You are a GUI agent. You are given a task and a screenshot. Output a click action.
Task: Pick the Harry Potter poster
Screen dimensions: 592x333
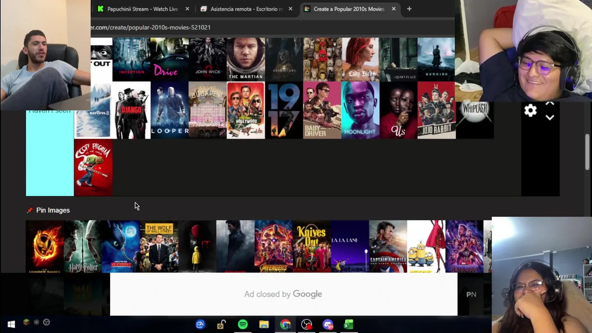pyautogui.click(x=83, y=247)
